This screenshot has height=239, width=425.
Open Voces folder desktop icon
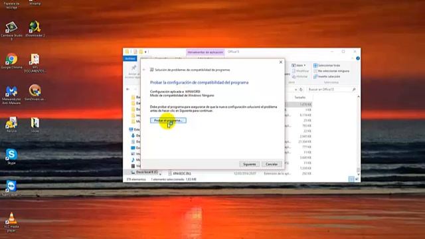coord(35,125)
